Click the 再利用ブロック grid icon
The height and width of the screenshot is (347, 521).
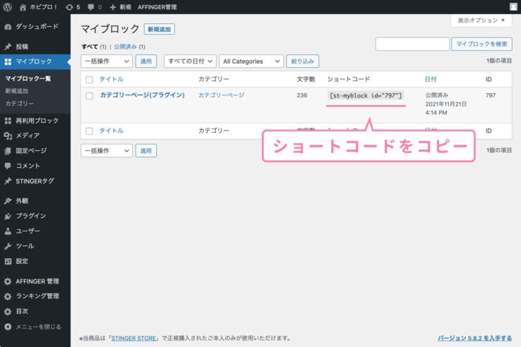click(8, 121)
